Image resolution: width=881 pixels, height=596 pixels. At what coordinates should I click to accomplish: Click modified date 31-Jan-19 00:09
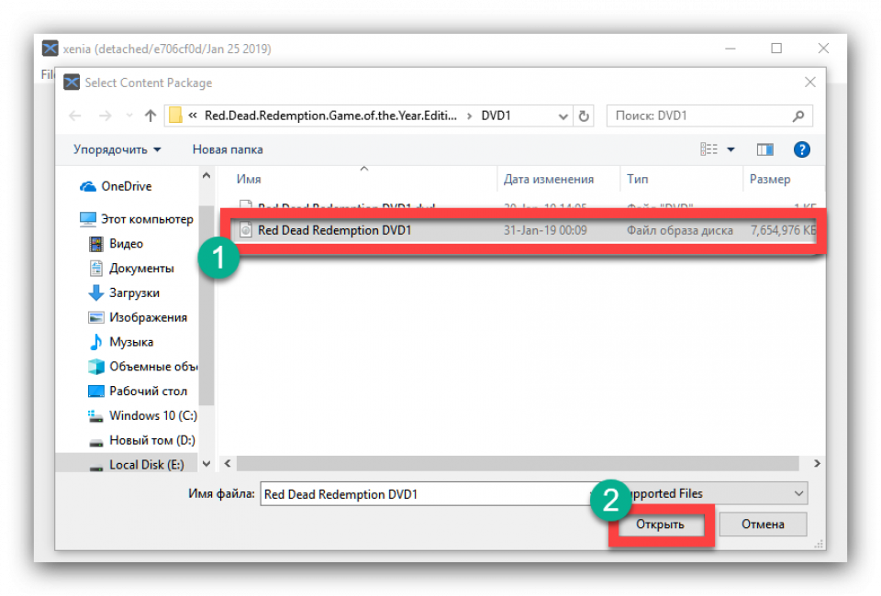[x=545, y=230]
